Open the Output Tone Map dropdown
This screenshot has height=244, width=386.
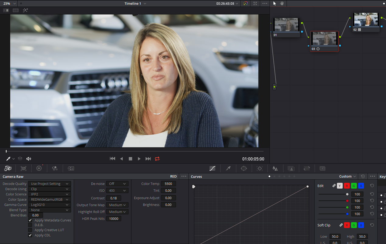[117, 205]
